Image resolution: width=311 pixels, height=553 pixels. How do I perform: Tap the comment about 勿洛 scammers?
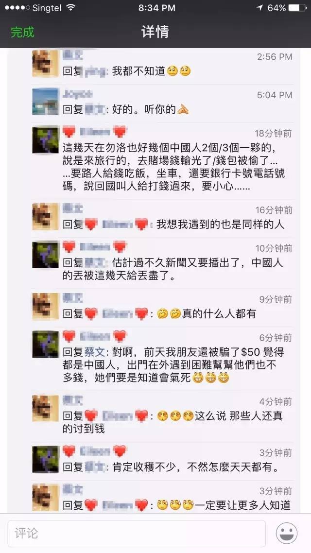(x=174, y=167)
